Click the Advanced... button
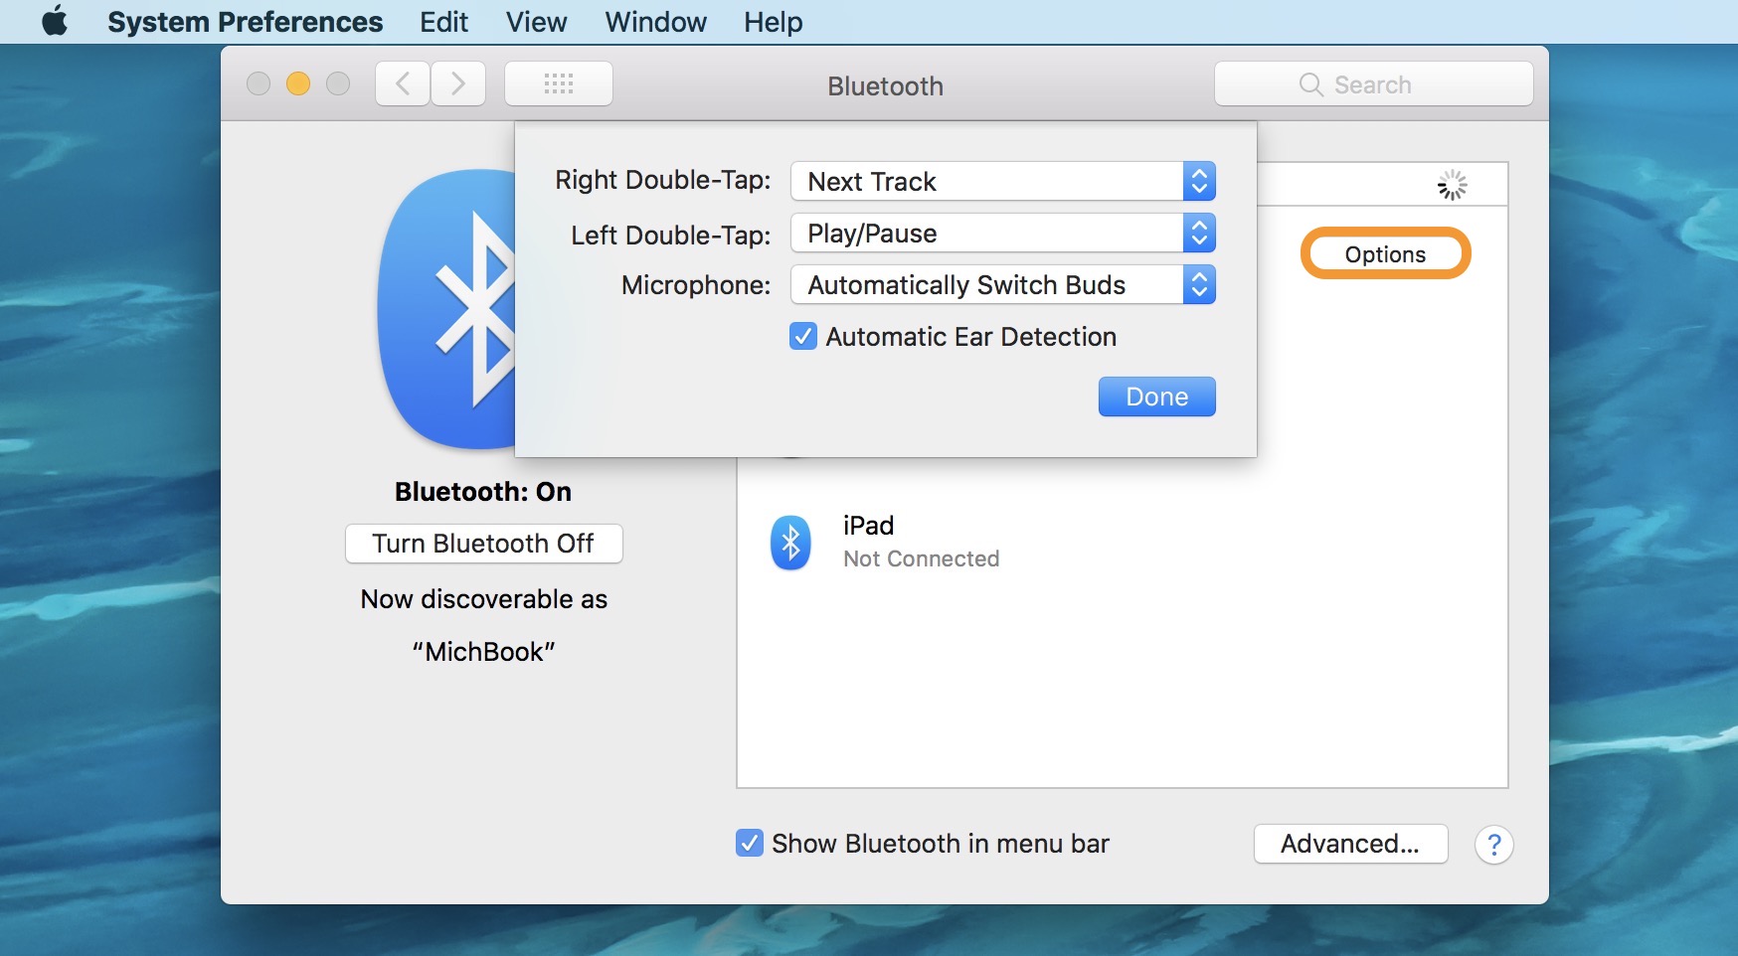 1350,844
